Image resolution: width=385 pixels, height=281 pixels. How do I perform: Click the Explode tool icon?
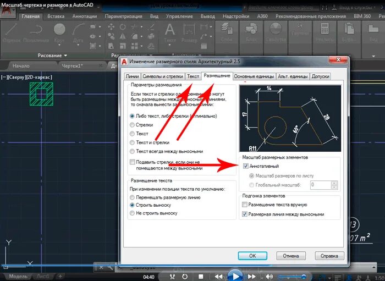151,36
